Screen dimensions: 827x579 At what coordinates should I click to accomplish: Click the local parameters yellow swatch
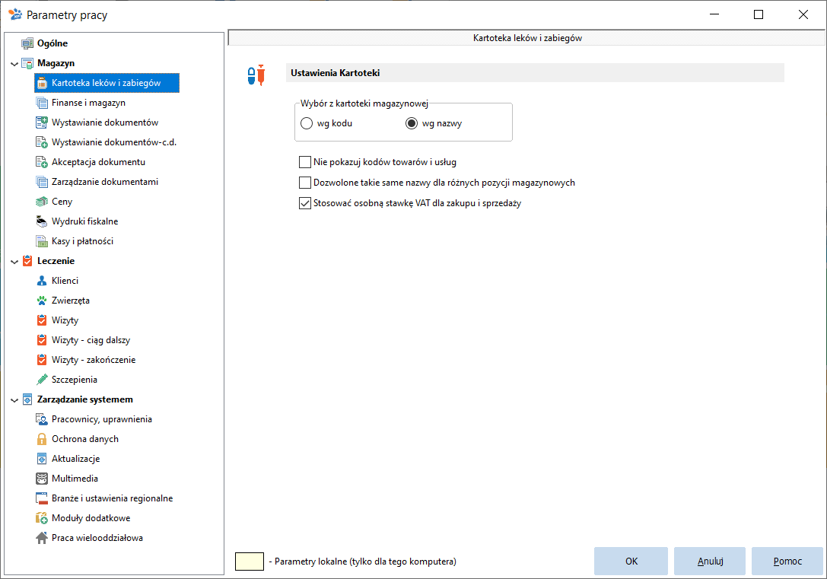[x=250, y=562]
